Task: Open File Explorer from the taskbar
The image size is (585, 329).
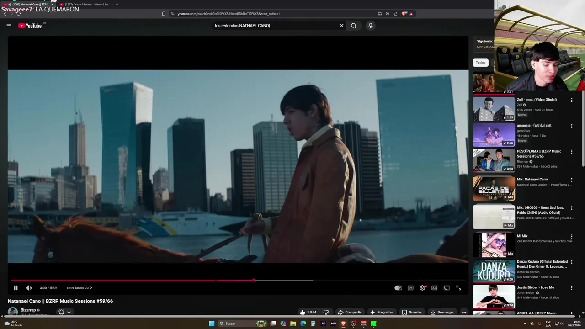Action: tap(293, 324)
